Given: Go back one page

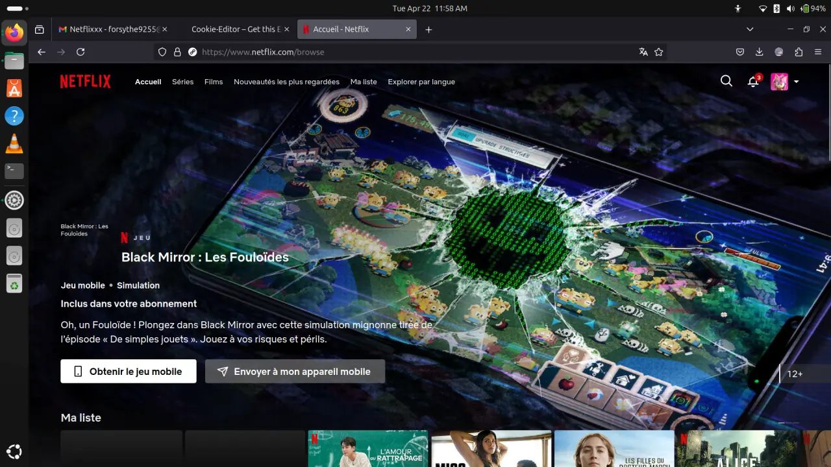Looking at the screenshot, I should point(42,52).
